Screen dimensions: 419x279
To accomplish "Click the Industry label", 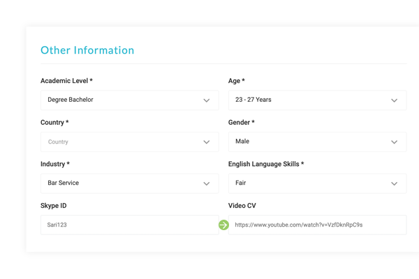I will (x=55, y=164).
